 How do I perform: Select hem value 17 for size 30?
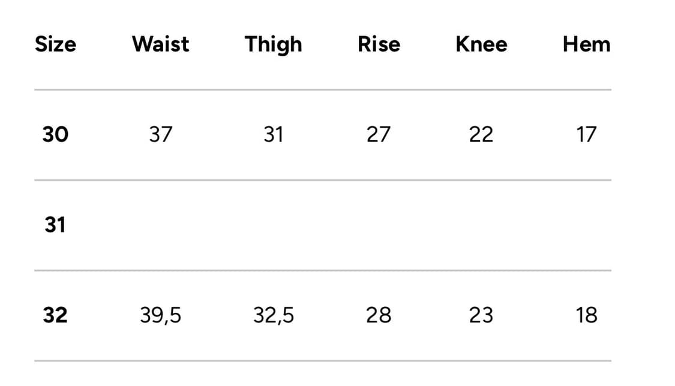point(586,134)
